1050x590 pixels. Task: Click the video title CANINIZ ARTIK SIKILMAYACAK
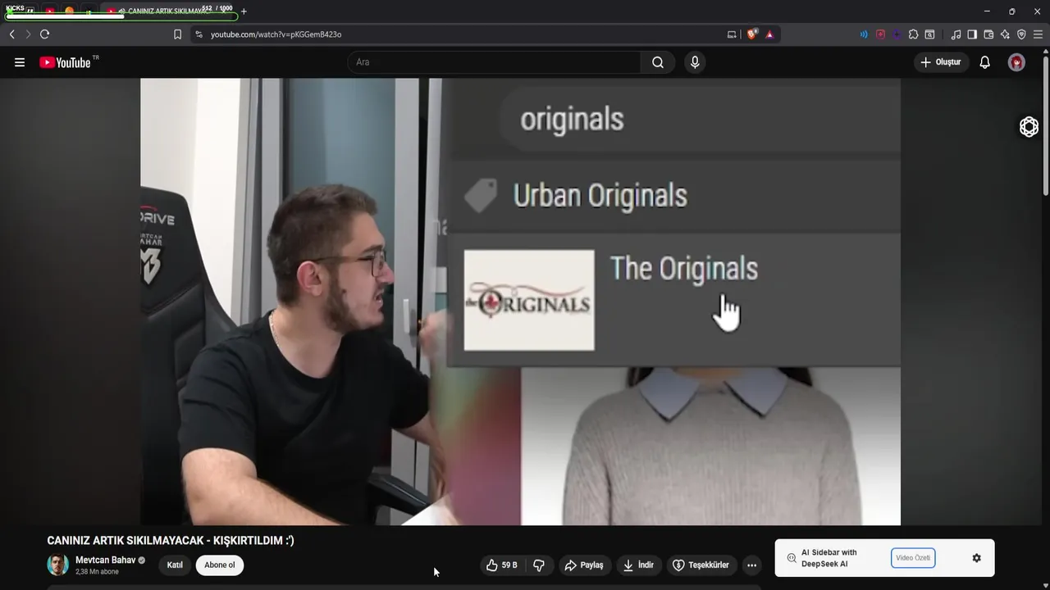click(x=170, y=540)
